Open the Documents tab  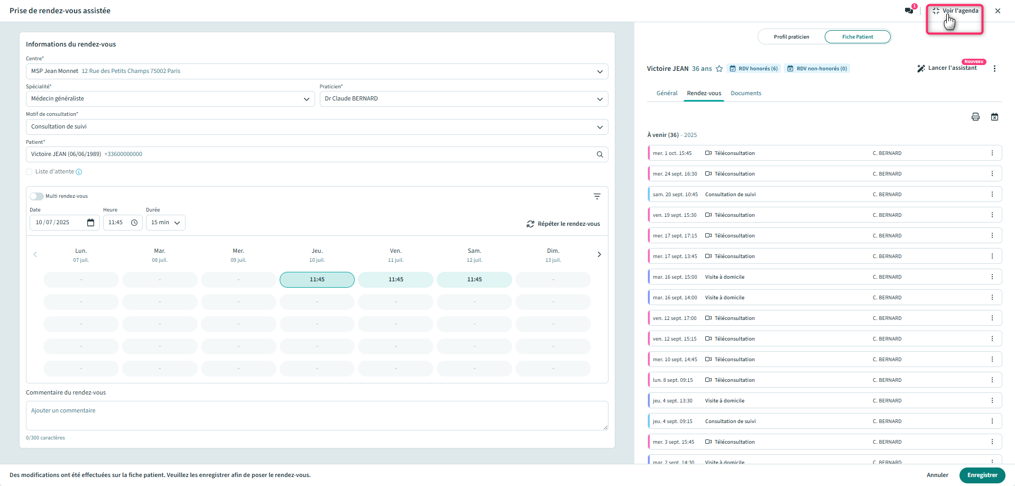(746, 93)
